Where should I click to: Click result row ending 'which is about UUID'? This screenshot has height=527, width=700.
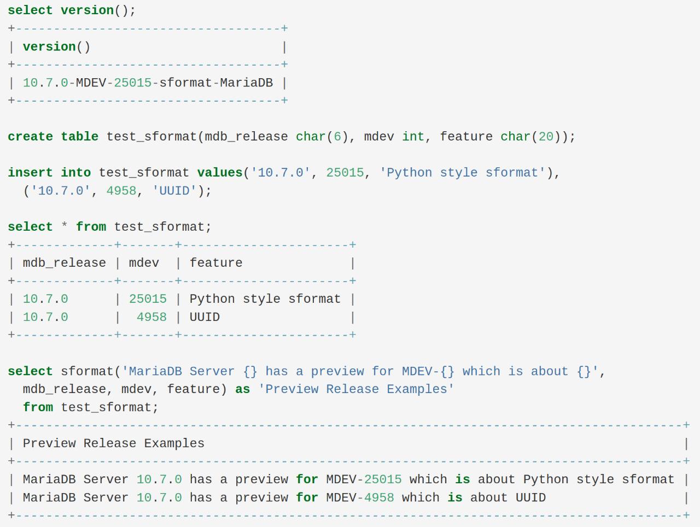tap(284, 497)
